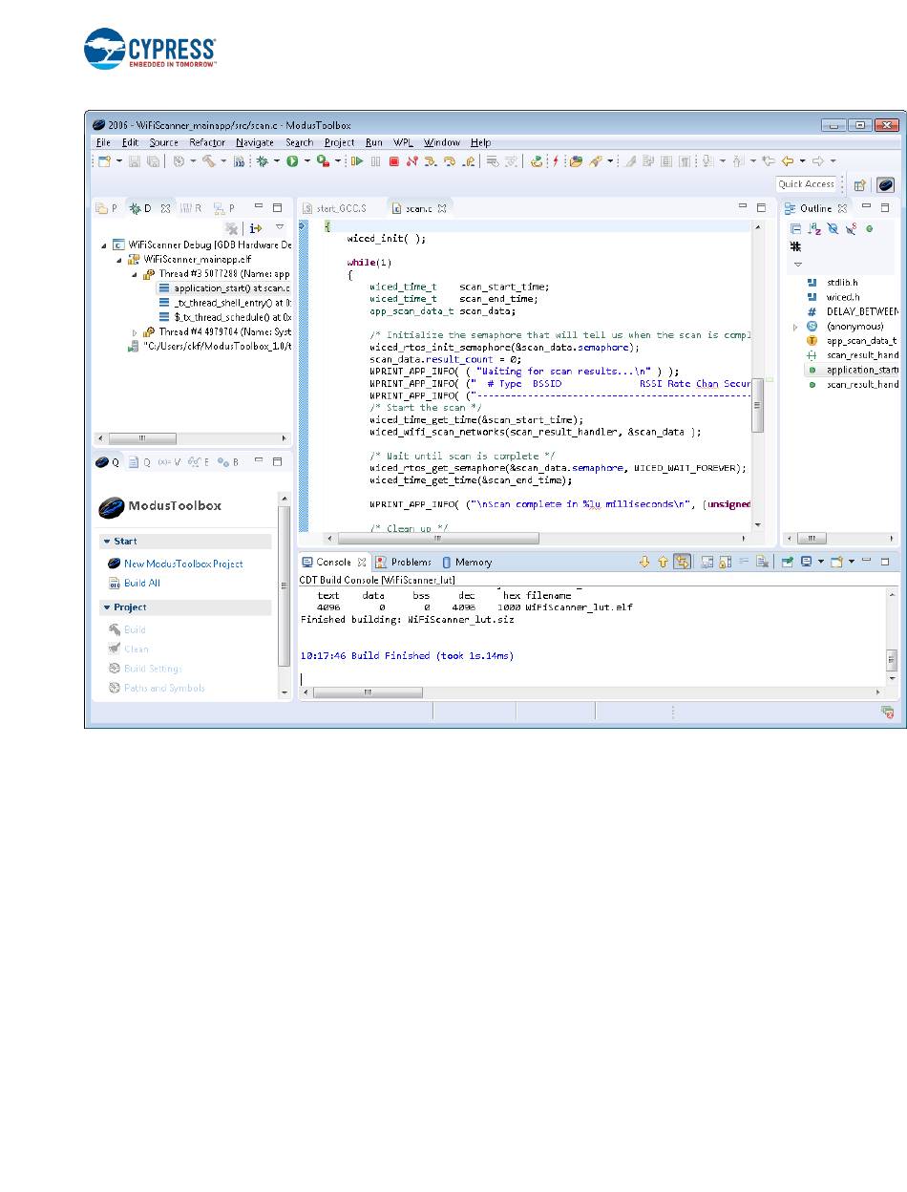The image size is (907, 1192).
Task: Toggle Instruction Stepping Mode in Debug view
Action: (255, 228)
